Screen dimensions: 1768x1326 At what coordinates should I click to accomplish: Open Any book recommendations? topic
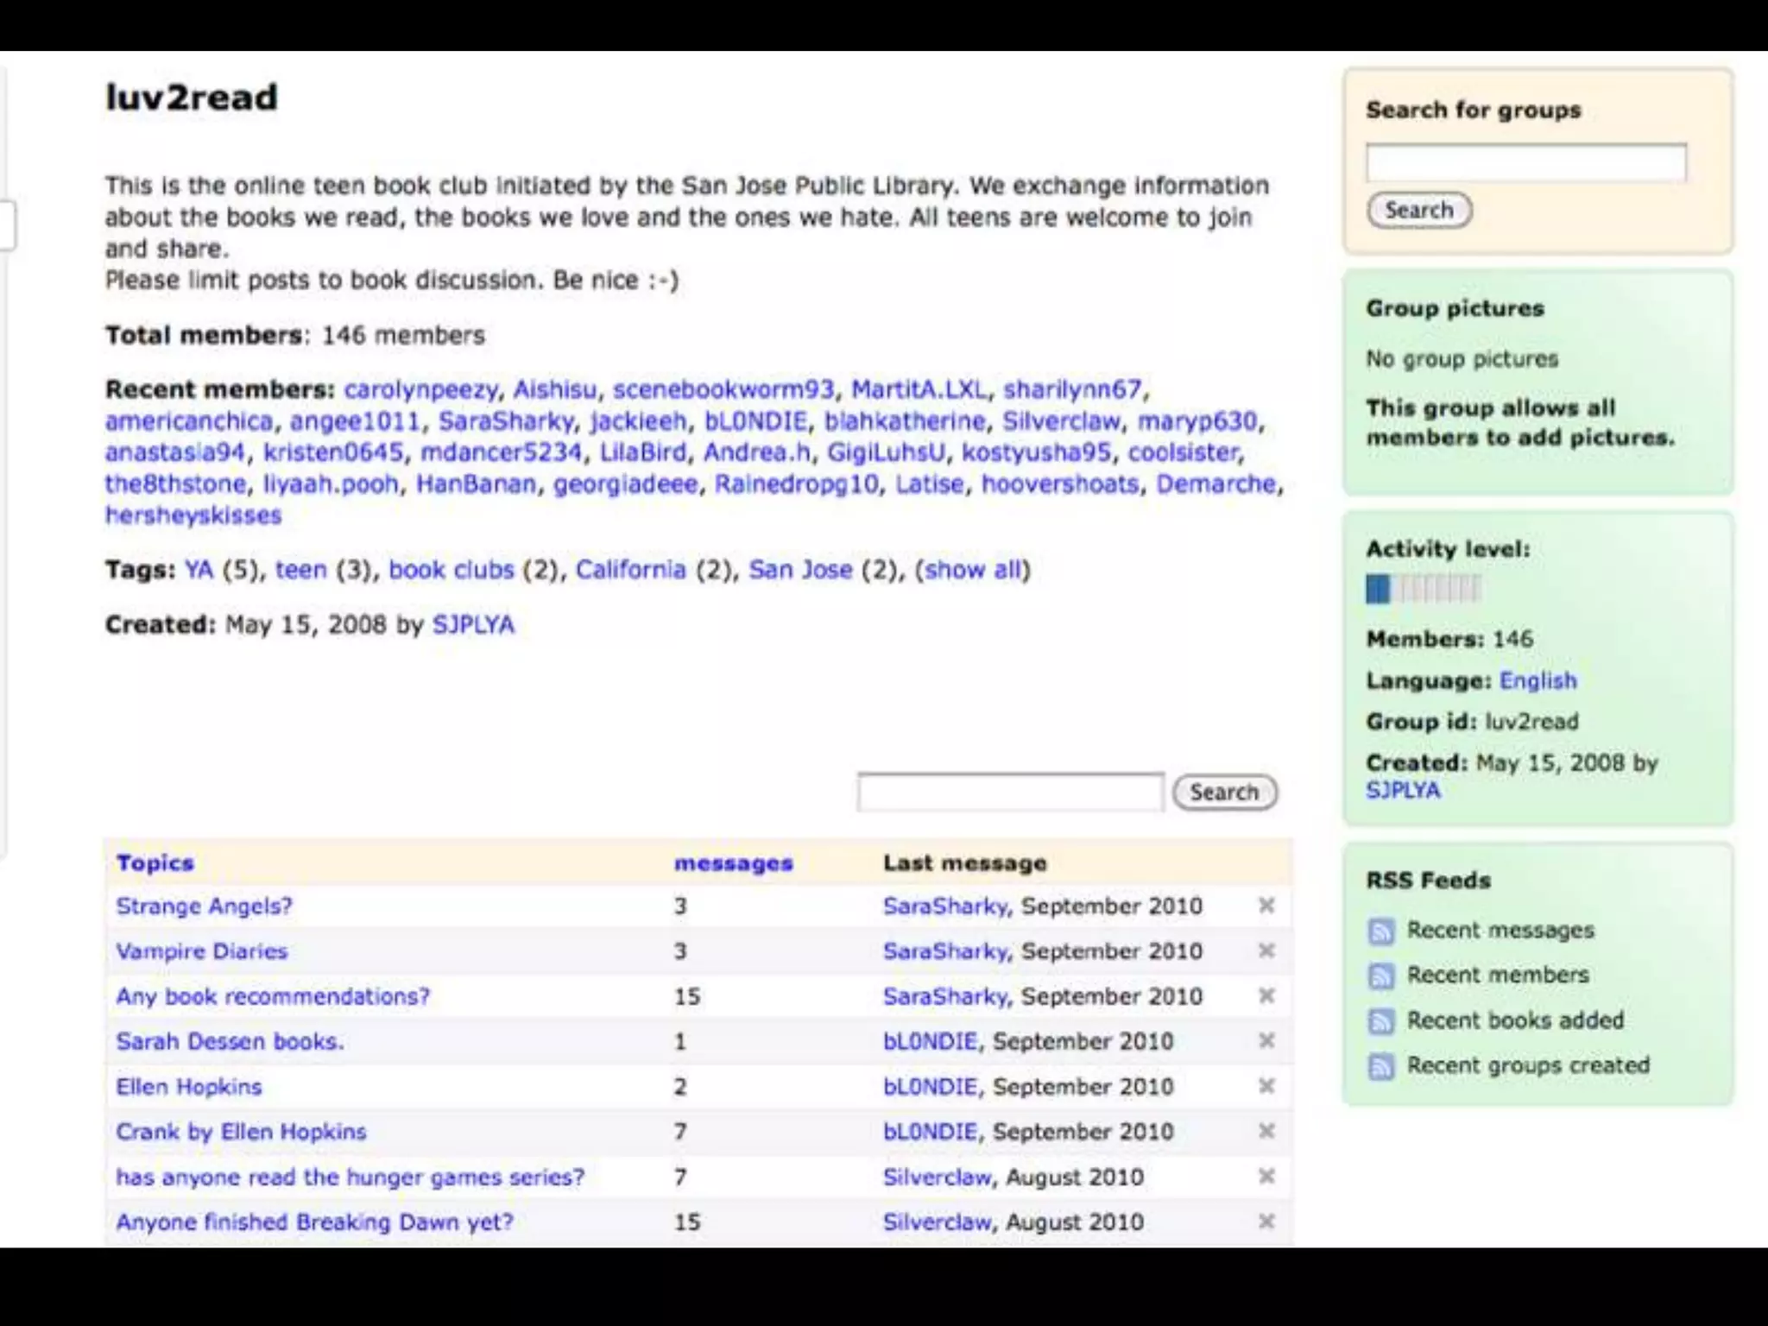tap(273, 996)
